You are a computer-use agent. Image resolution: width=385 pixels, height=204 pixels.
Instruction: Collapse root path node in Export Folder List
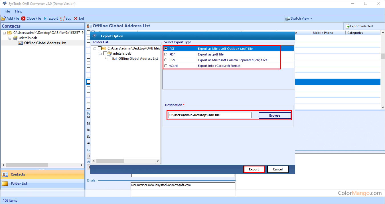[95, 49]
